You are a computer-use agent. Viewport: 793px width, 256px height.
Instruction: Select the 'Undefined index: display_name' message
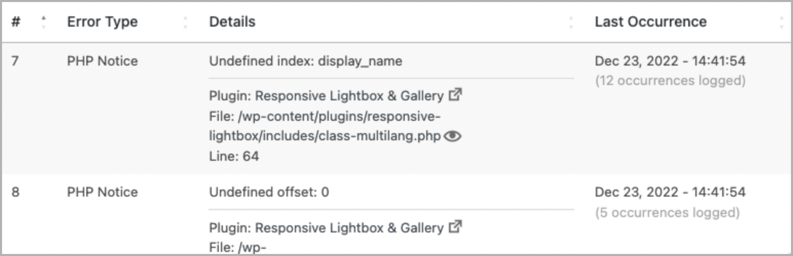coord(306,61)
